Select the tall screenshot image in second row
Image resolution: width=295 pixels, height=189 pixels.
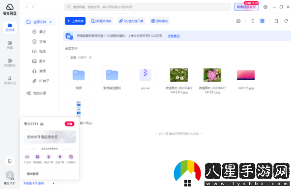coord(79,110)
